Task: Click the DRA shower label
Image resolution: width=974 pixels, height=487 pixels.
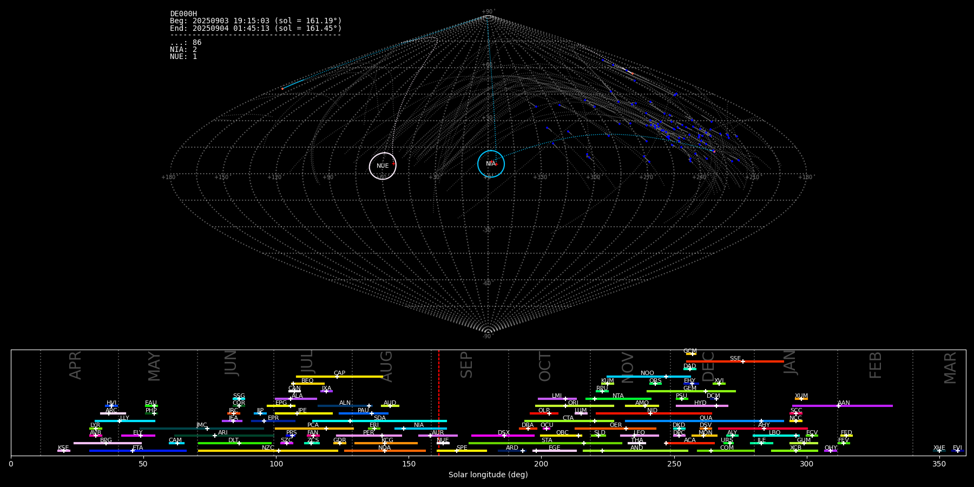Action: 528,425
